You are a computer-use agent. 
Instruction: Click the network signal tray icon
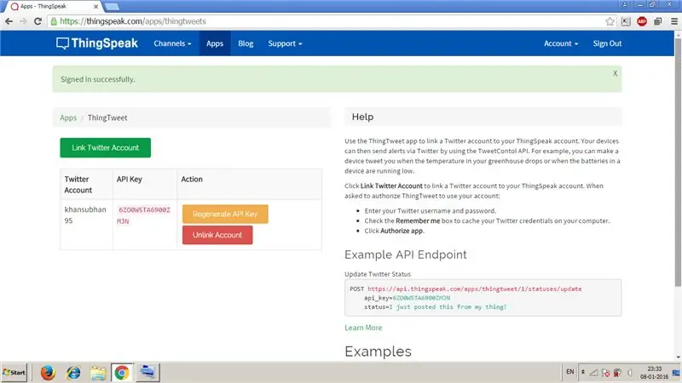(593, 373)
